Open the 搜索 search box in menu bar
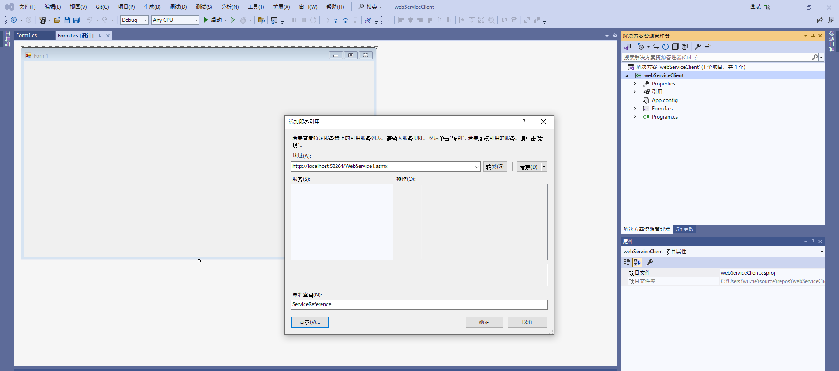 (x=371, y=7)
